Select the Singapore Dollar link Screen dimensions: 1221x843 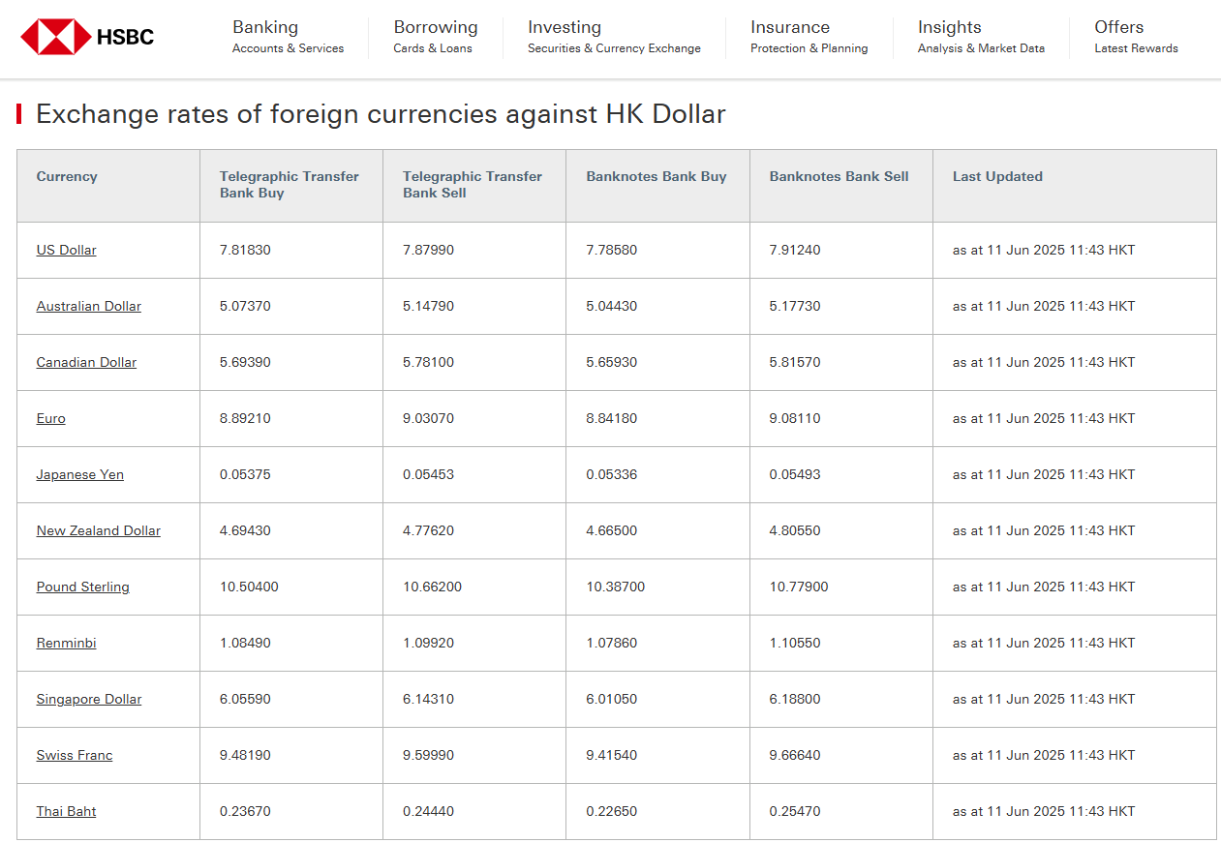point(89,699)
